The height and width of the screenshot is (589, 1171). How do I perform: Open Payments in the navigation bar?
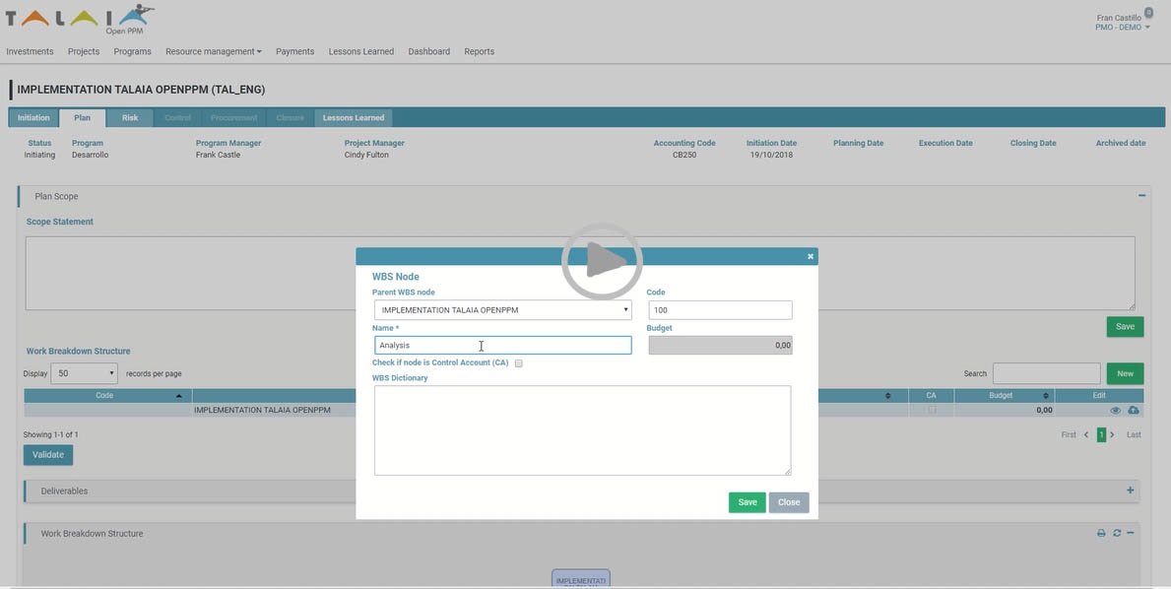(295, 51)
